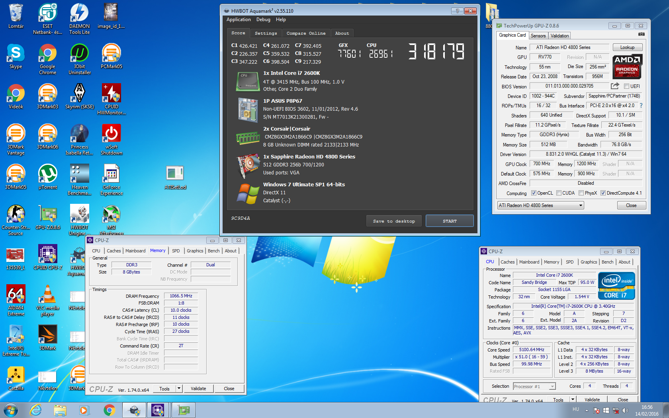This screenshot has width=669, height=418.
Task: Launch DAEMON Tools Lite shortcut
Action: point(79,19)
